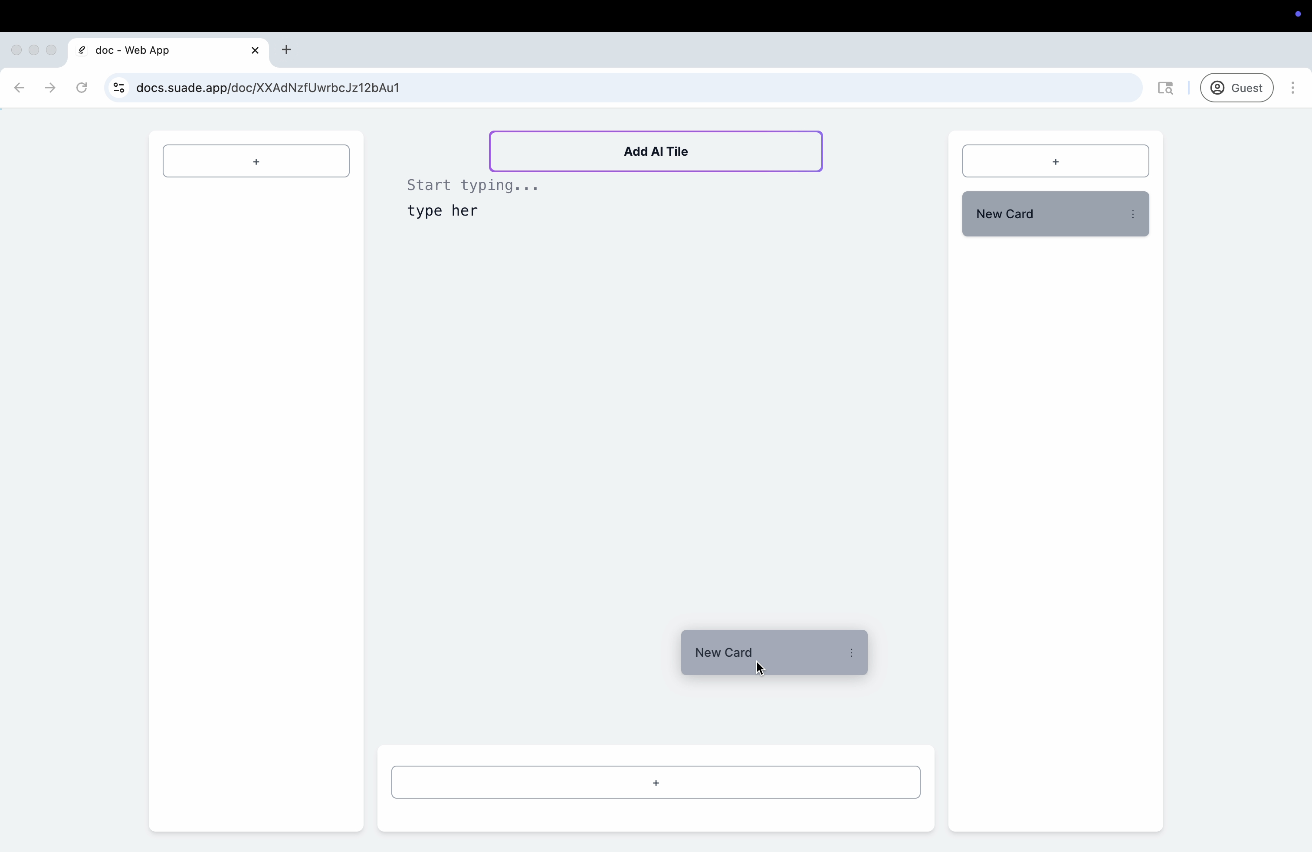
Task: Open site information icon in address bar
Action: click(118, 88)
